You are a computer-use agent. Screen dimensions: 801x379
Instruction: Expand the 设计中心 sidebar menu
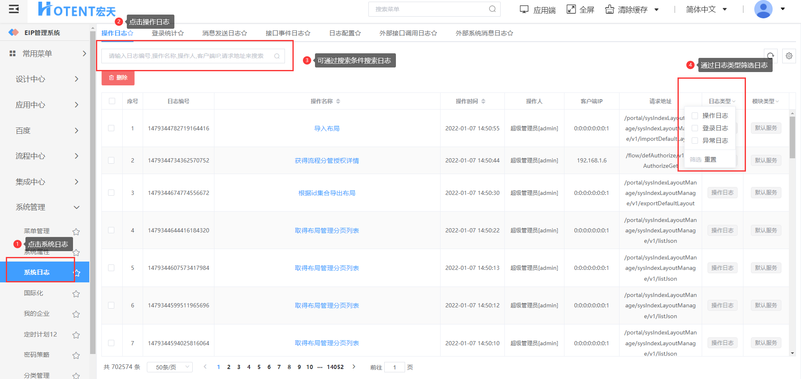(x=47, y=79)
